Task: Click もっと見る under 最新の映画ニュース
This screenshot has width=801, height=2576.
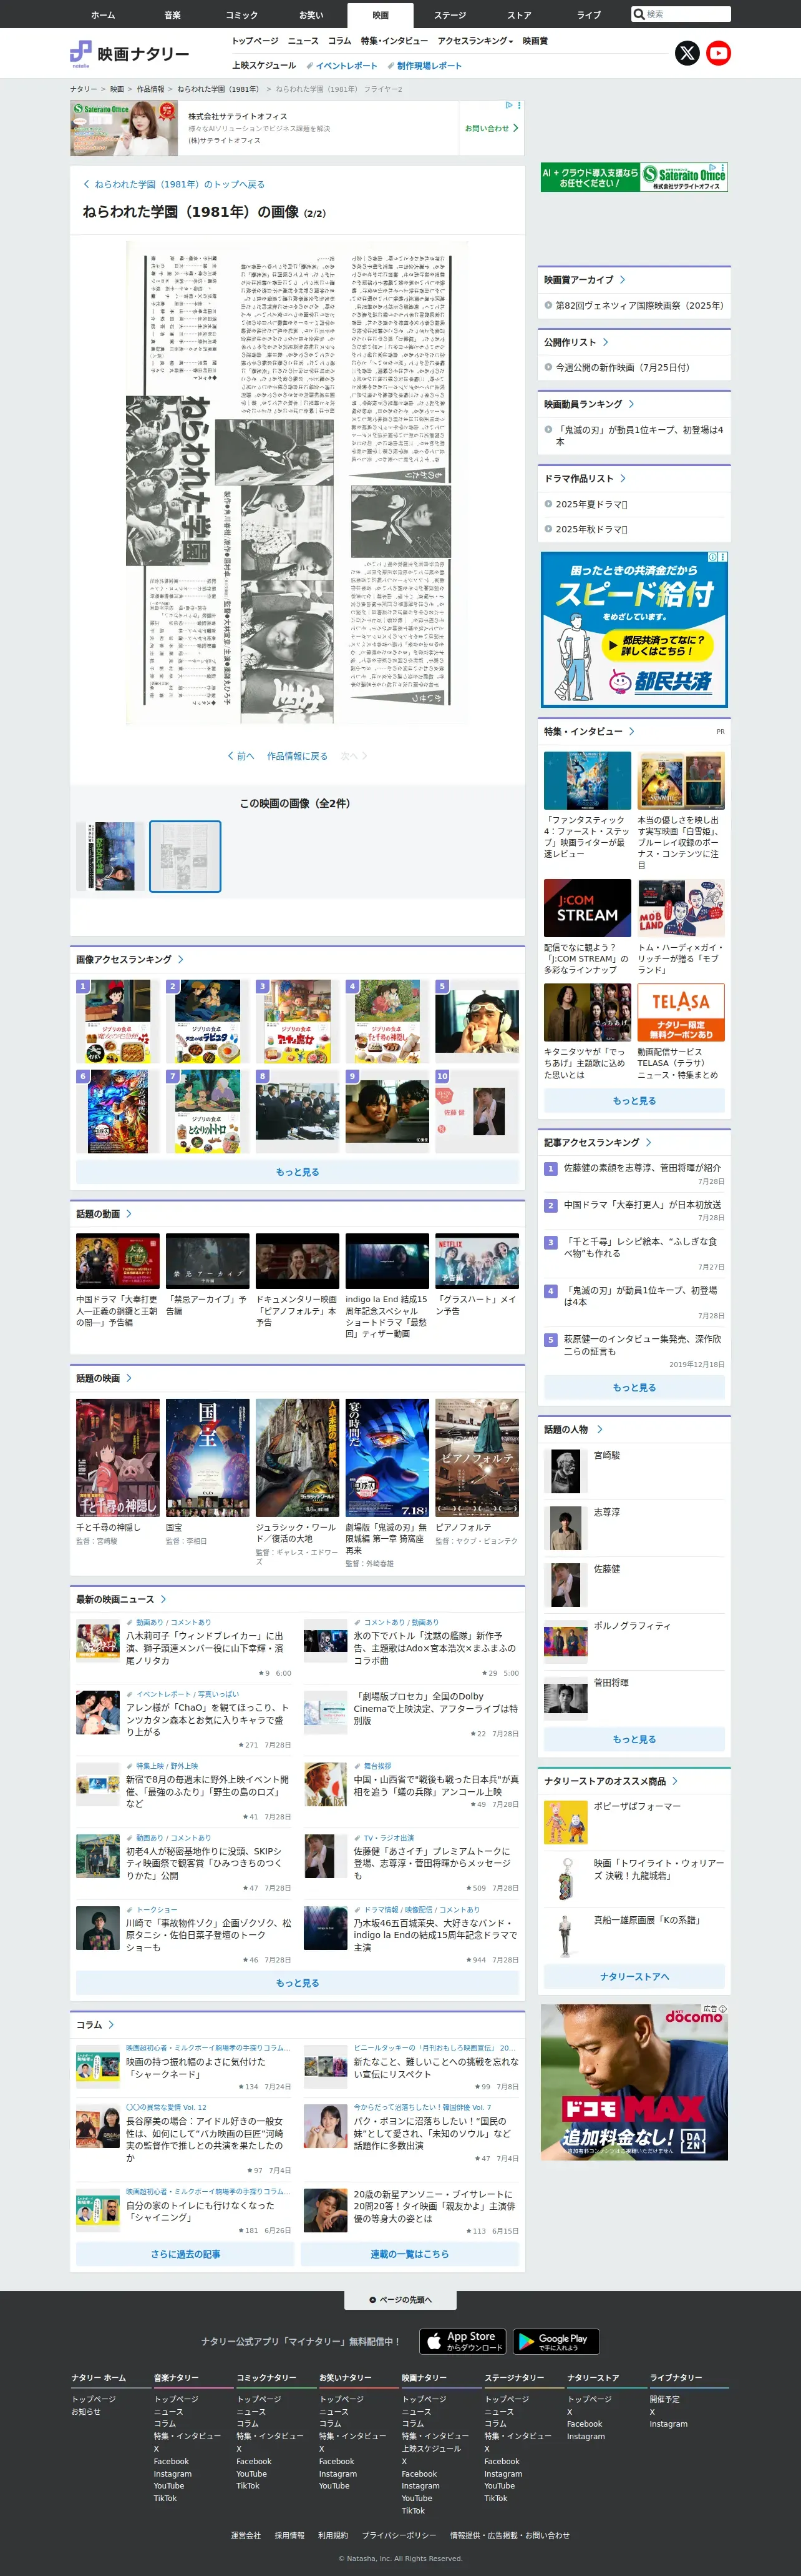Action: click(298, 1983)
